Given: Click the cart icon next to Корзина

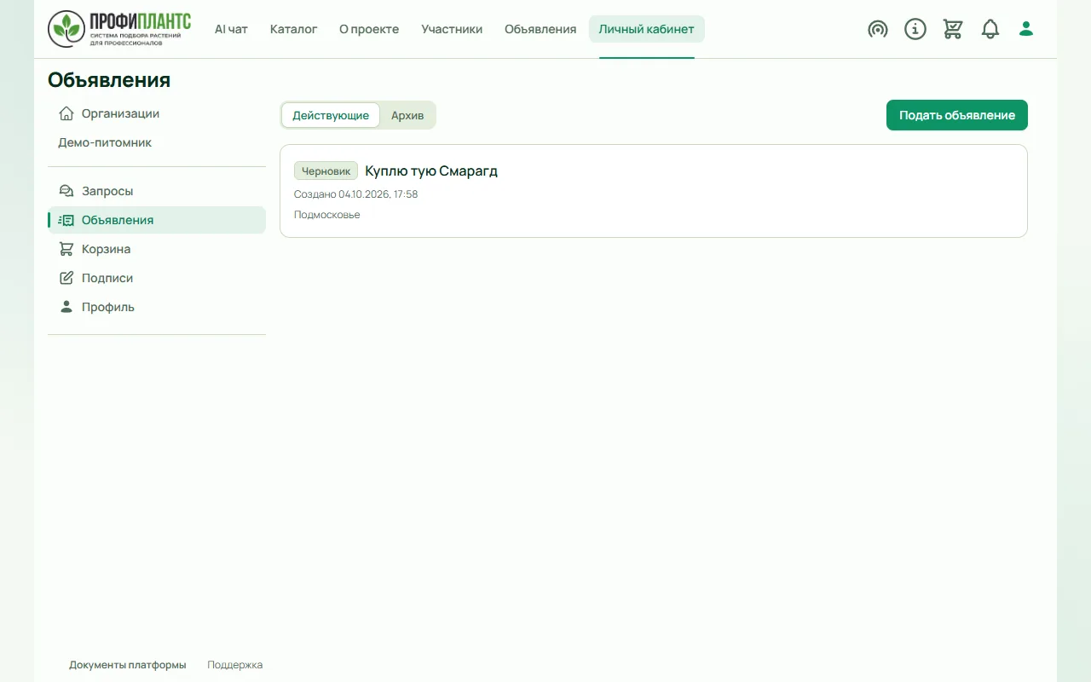Looking at the screenshot, I should (66, 249).
